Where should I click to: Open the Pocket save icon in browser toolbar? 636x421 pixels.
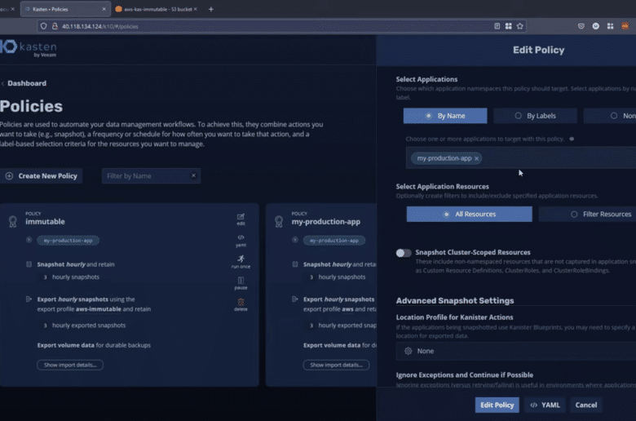(x=581, y=26)
